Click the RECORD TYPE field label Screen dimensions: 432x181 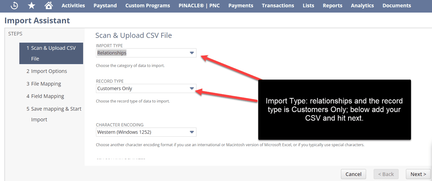pos(110,81)
